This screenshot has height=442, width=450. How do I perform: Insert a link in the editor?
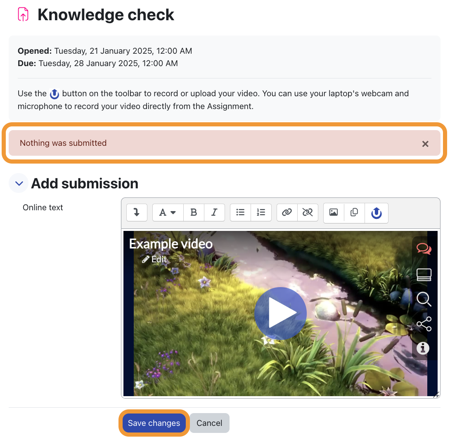[x=287, y=212]
